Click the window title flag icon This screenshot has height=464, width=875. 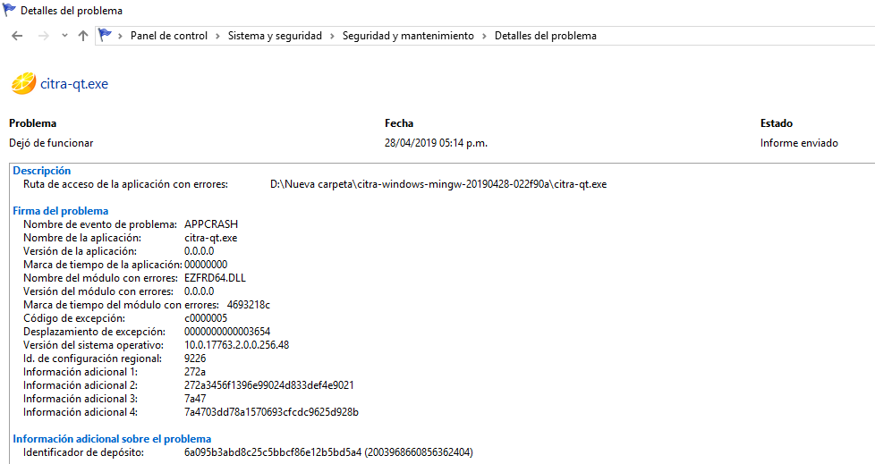pyautogui.click(x=9, y=10)
